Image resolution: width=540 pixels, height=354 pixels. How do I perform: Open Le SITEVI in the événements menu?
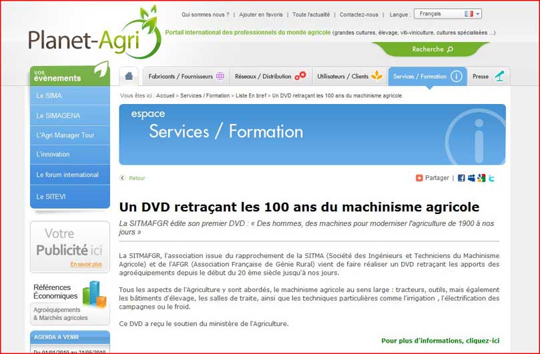click(70, 197)
